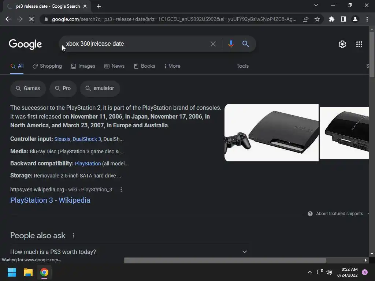The width and height of the screenshot is (375, 281).
Task: Share this page from the address bar
Action: (305, 19)
